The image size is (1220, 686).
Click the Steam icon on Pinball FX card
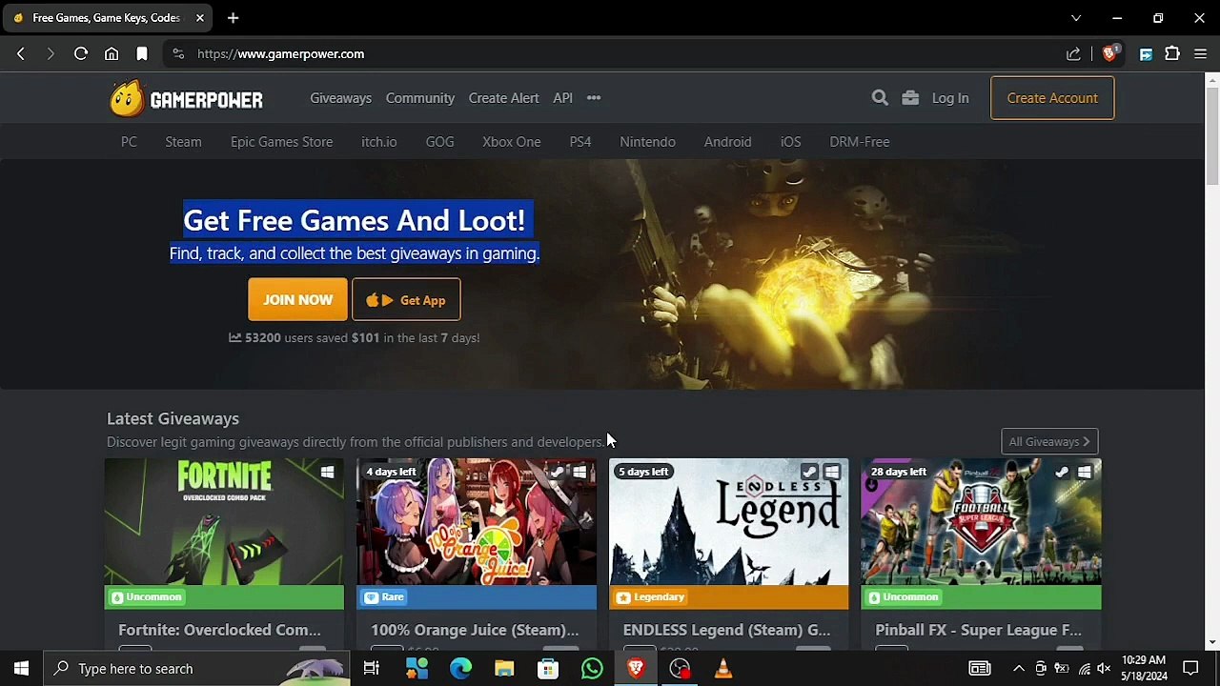(x=1062, y=472)
